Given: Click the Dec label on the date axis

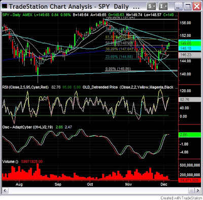Looking at the screenshot, I should (164, 184).
